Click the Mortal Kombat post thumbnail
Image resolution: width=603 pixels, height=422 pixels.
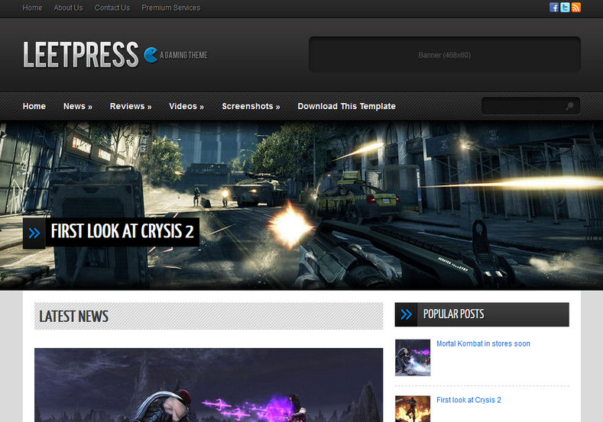pyautogui.click(x=413, y=357)
